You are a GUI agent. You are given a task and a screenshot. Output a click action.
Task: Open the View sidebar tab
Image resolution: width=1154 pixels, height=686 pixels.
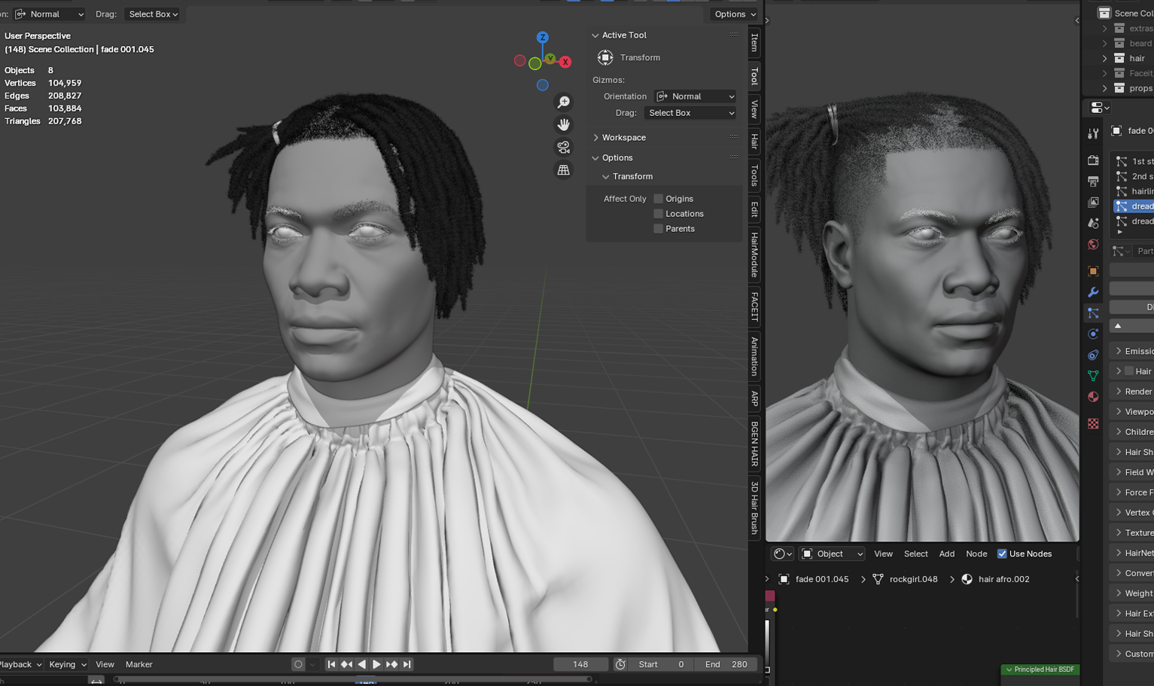pyautogui.click(x=754, y=108)
